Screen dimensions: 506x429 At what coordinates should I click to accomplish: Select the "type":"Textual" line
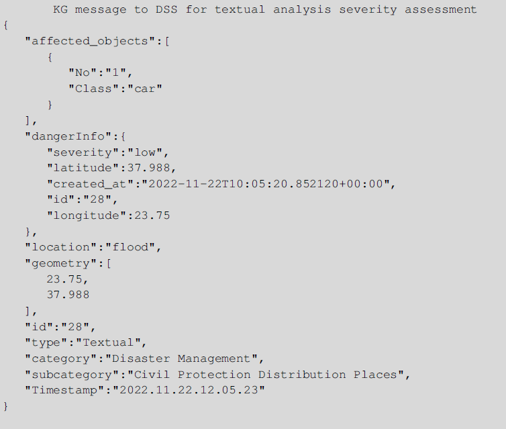[85, 342]
